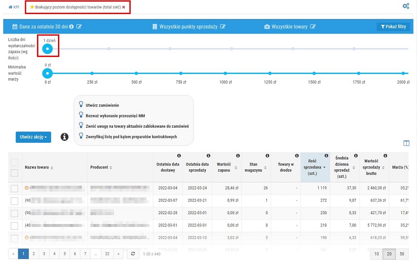
Task: Click the orange clock icon in 190 row
Action: point(27,238)
